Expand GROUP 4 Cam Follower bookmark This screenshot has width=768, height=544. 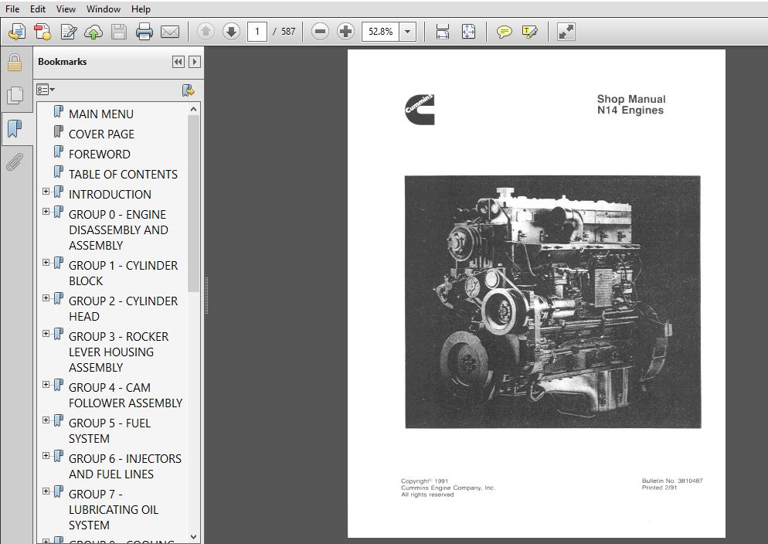click(46, 384)
